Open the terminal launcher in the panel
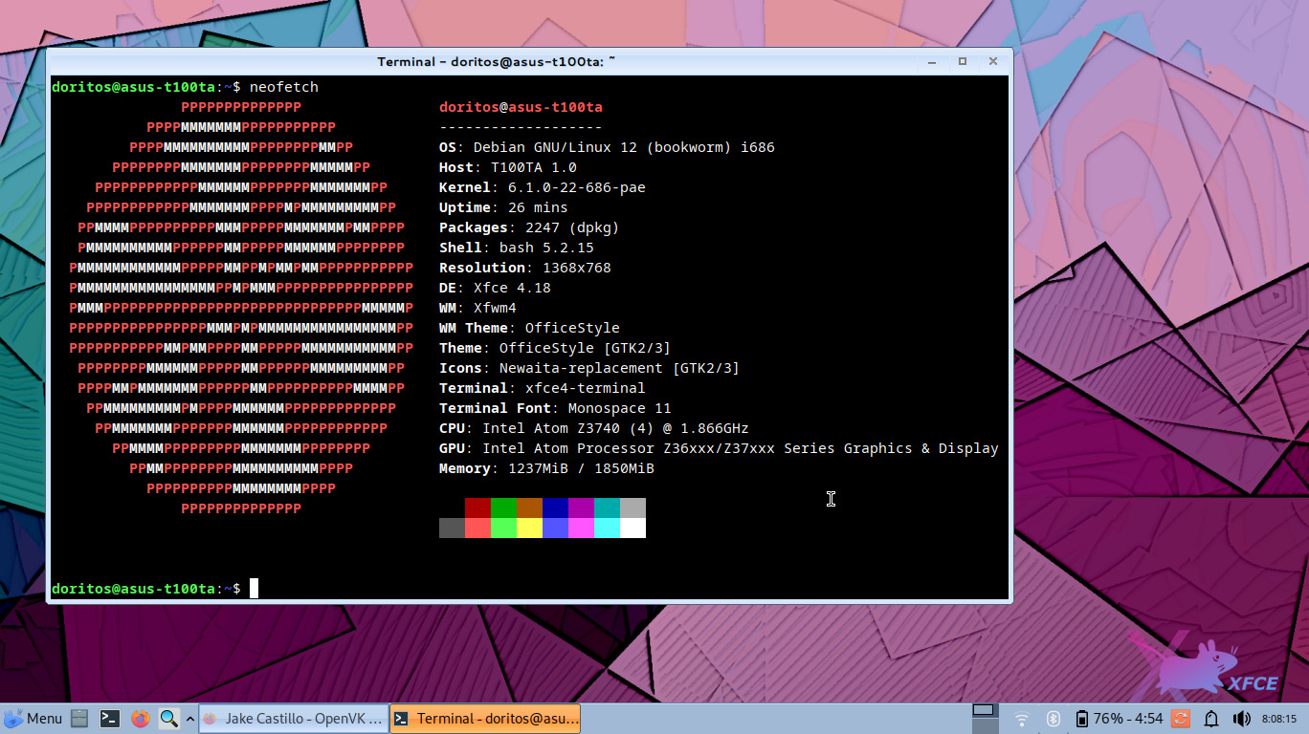Image resolution: width=1309 pixels, height=734 pixels. pyautogui.click(x=110, y=719)
